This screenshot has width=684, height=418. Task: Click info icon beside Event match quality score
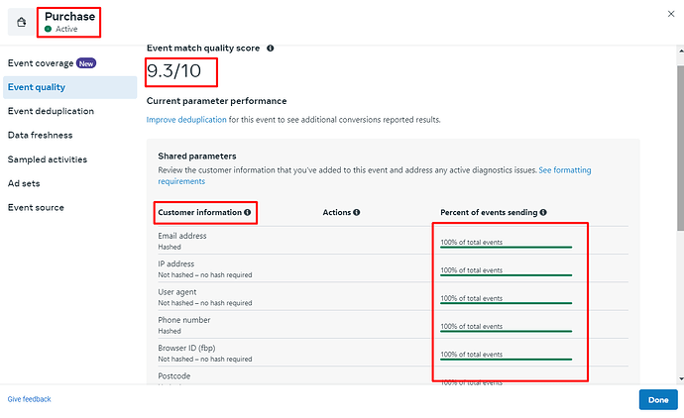271,48
